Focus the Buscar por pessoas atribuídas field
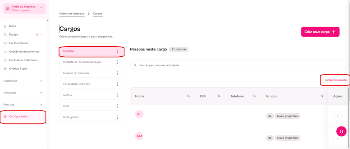350x149 pixels. 240,66
